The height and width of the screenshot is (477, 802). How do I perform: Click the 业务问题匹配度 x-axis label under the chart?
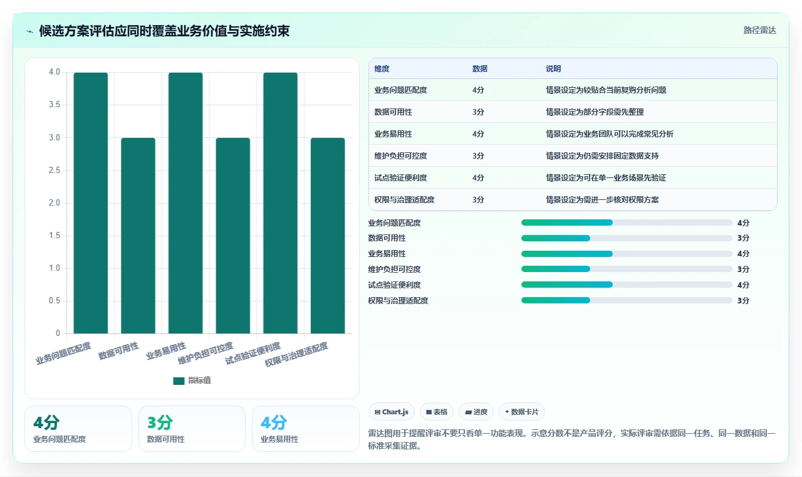[x=64, y=353]
